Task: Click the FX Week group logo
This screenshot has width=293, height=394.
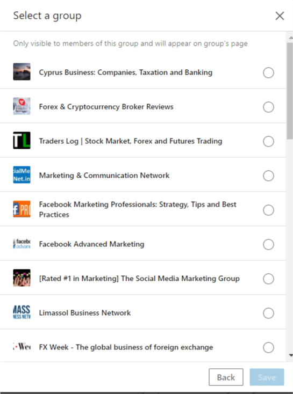Action: 22,347
